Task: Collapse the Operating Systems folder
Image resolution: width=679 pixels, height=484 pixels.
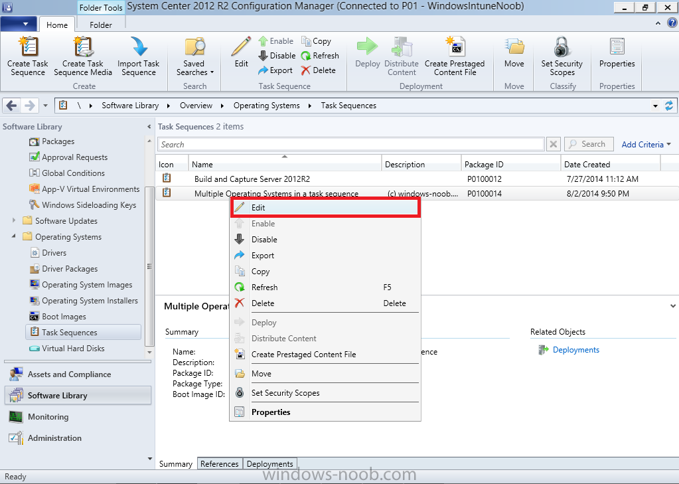Action: 14,236
